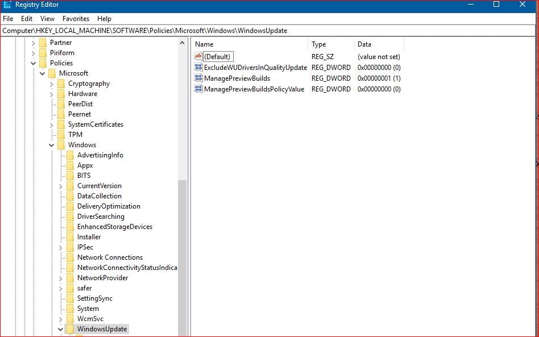
Task: Expand the Partner key
Action: (x=34, y=43)
